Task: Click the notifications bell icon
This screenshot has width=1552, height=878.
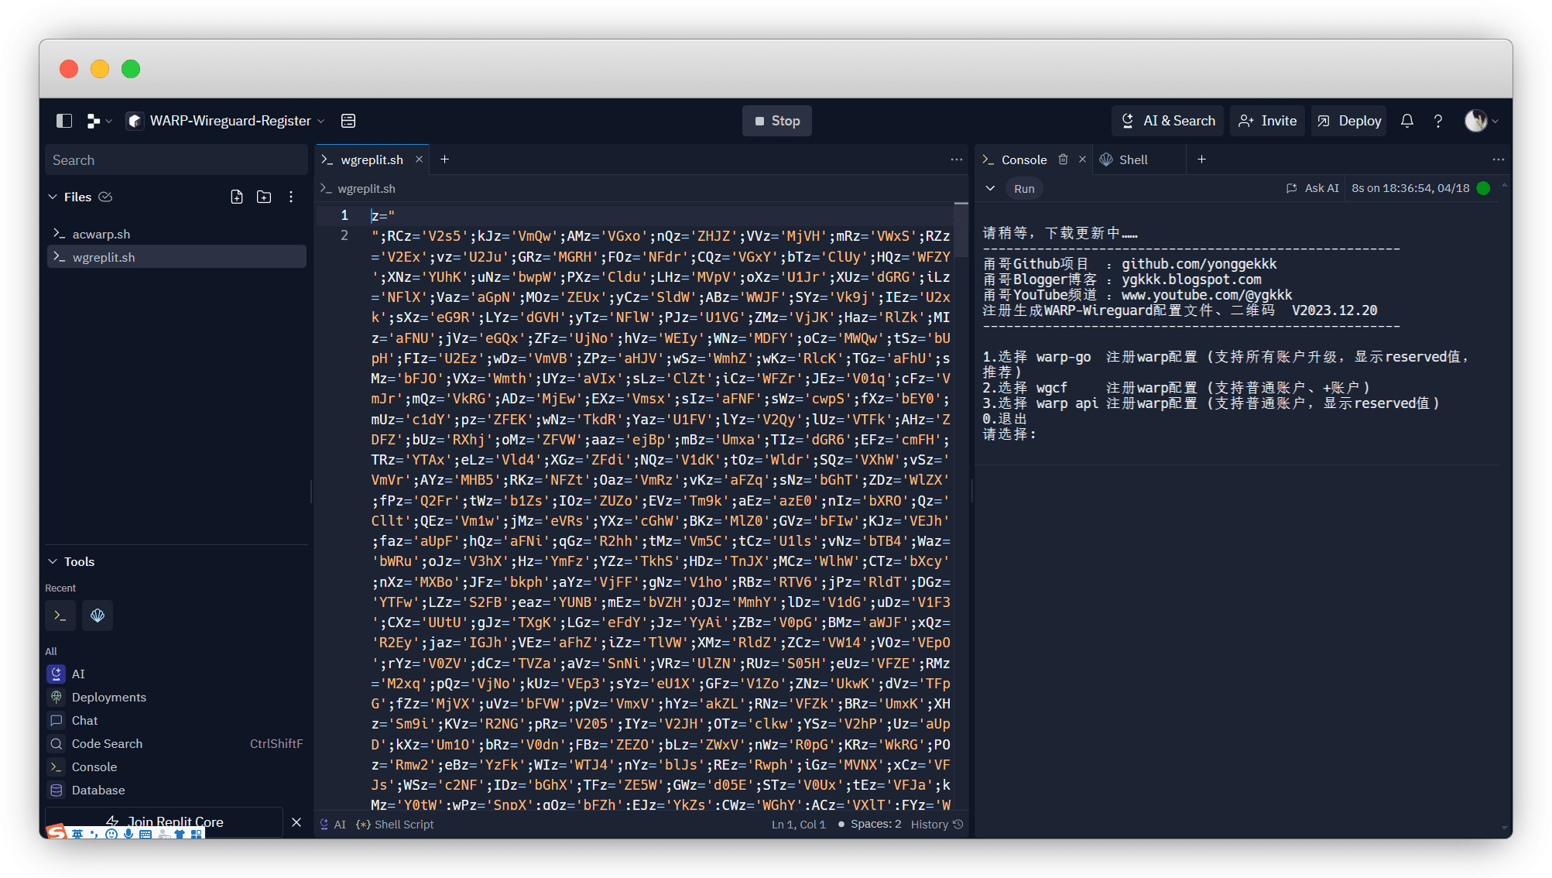Action: (1406, 121)
